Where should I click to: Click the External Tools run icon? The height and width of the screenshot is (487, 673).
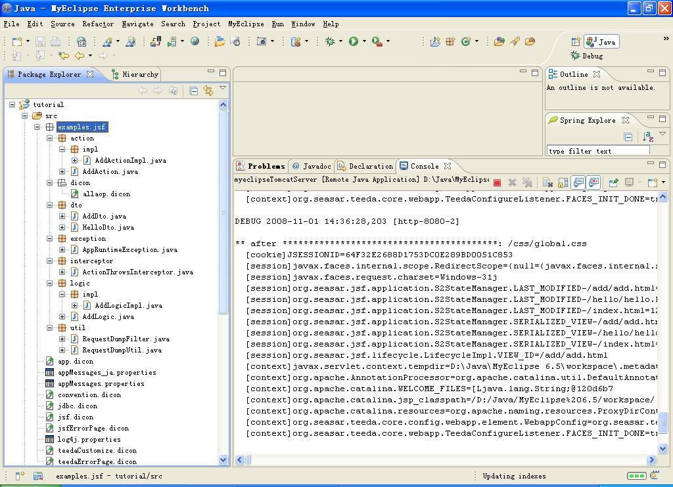(x=377, y=41)
